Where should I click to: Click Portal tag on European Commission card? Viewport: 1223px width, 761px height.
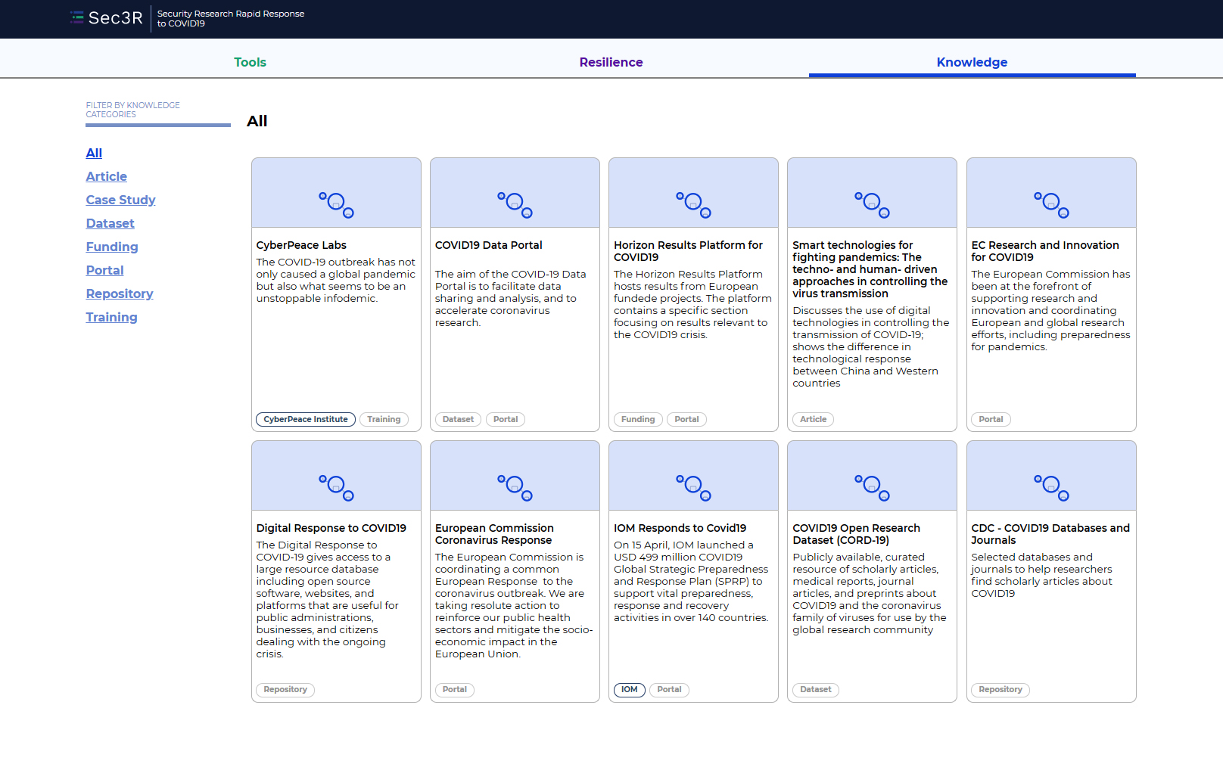click(x=454, y=689)
